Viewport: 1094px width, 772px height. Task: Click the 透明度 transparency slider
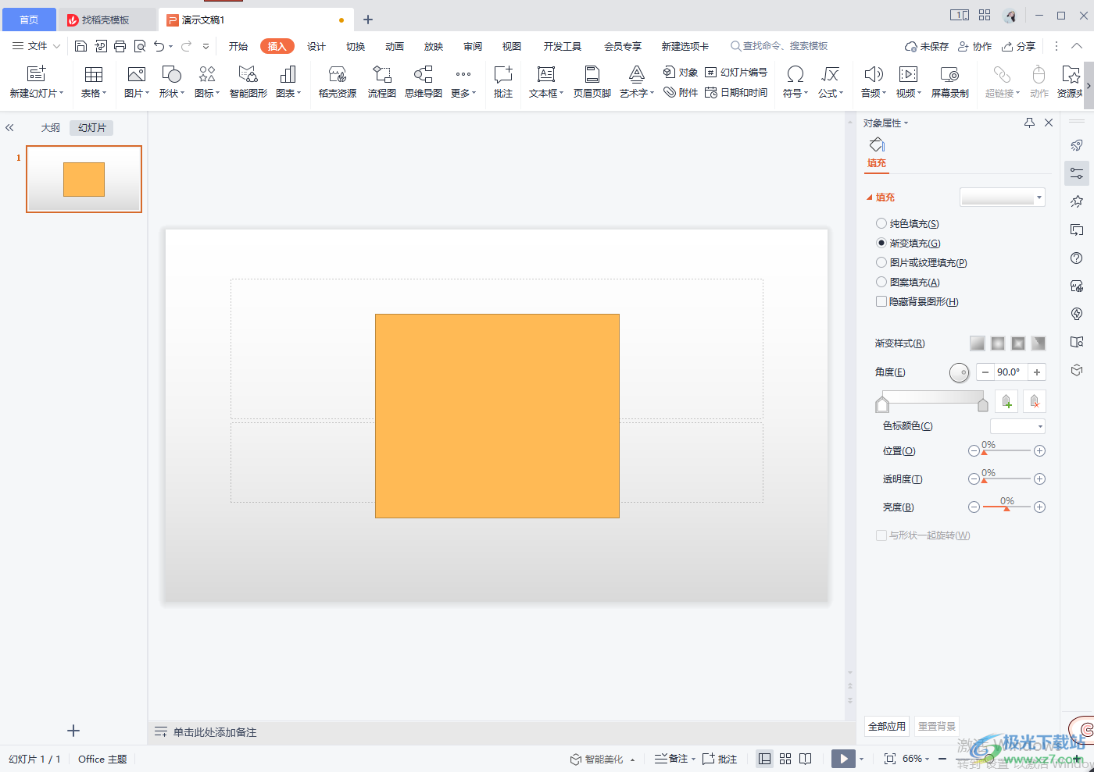1006,479
